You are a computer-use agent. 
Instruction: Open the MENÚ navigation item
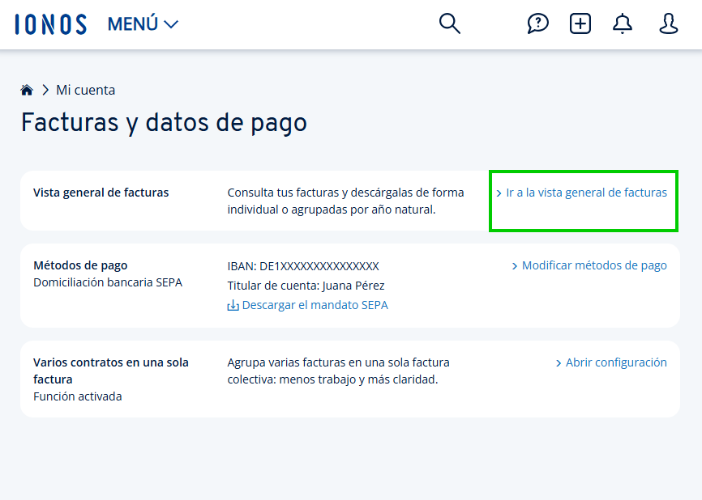[135, 24]
